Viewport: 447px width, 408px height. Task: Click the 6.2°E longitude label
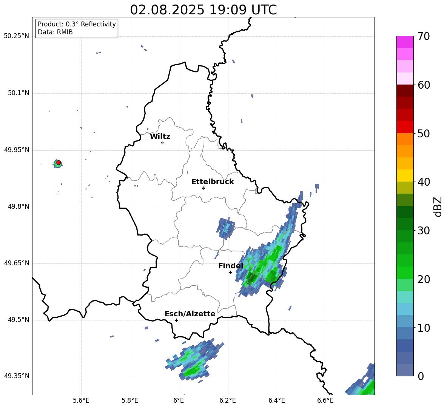228,400
